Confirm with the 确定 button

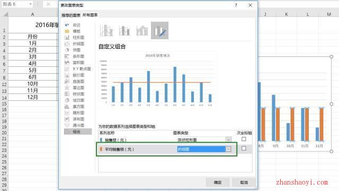click(x=218, y=183)
